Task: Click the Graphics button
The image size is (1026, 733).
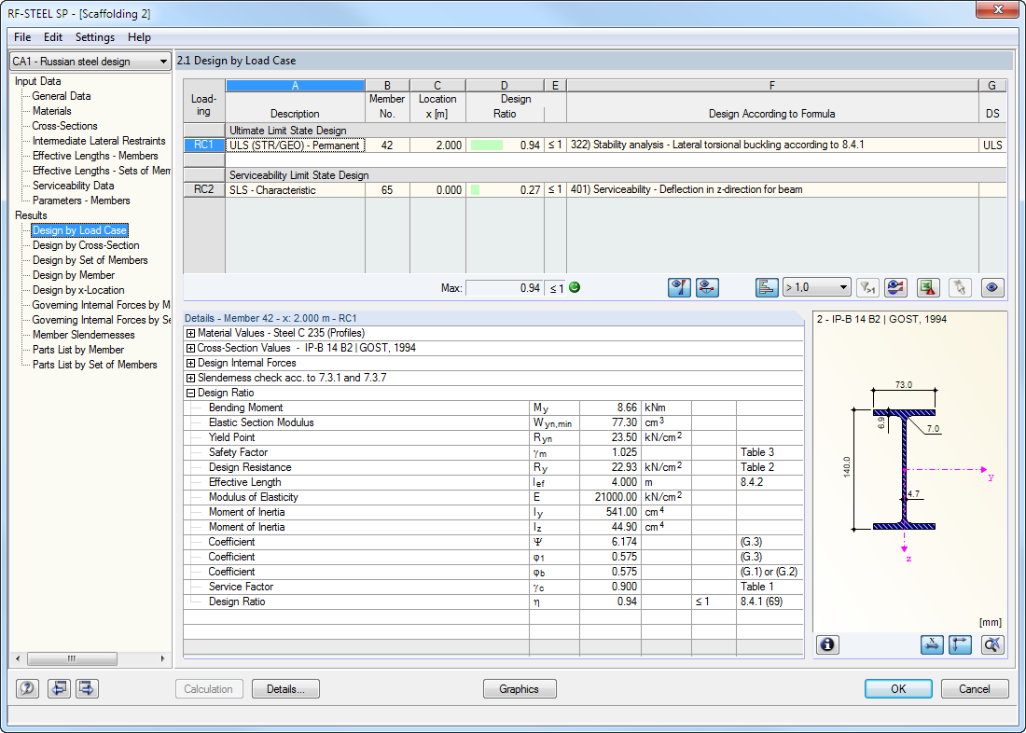Action: tap(520, 688)
